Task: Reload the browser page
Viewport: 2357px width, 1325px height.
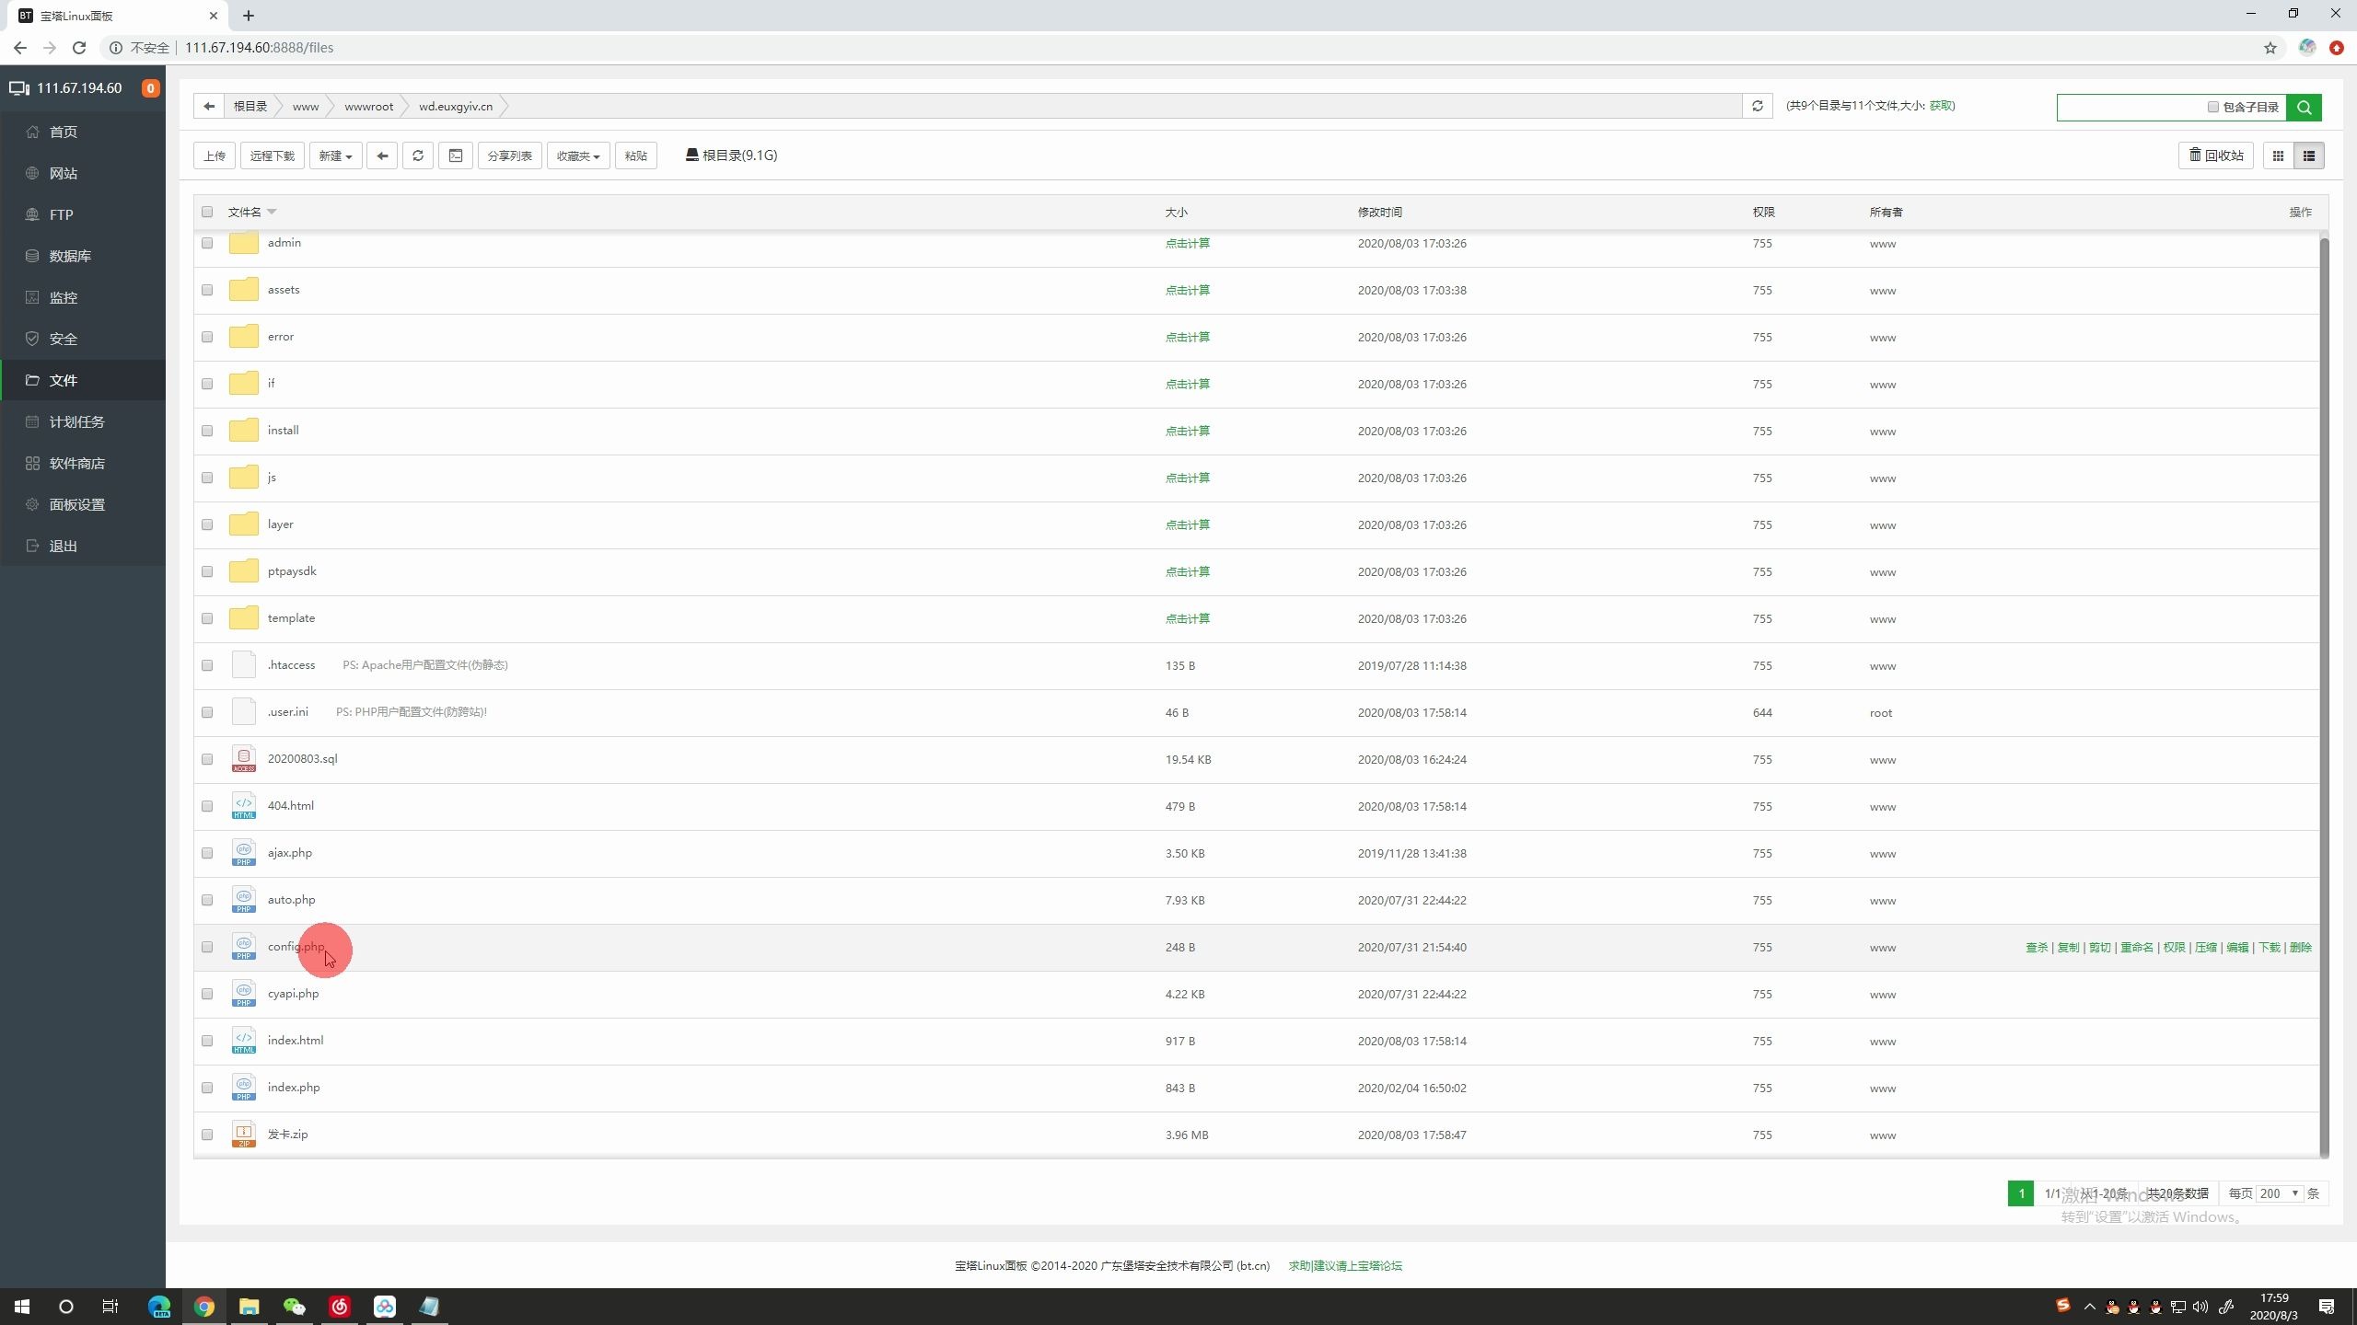Action: [x=79, y=48]
